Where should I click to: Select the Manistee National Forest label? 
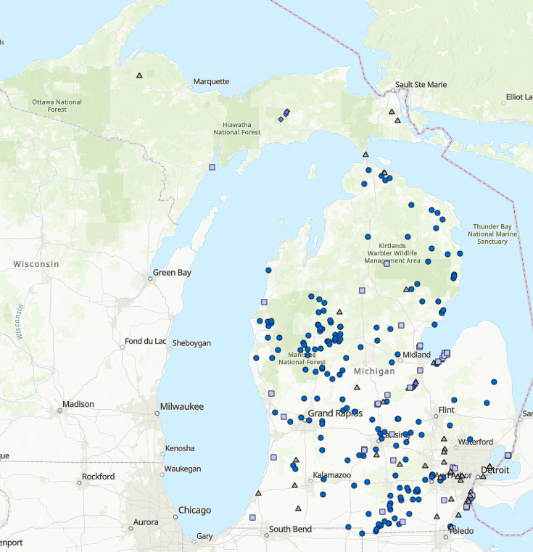302,358
